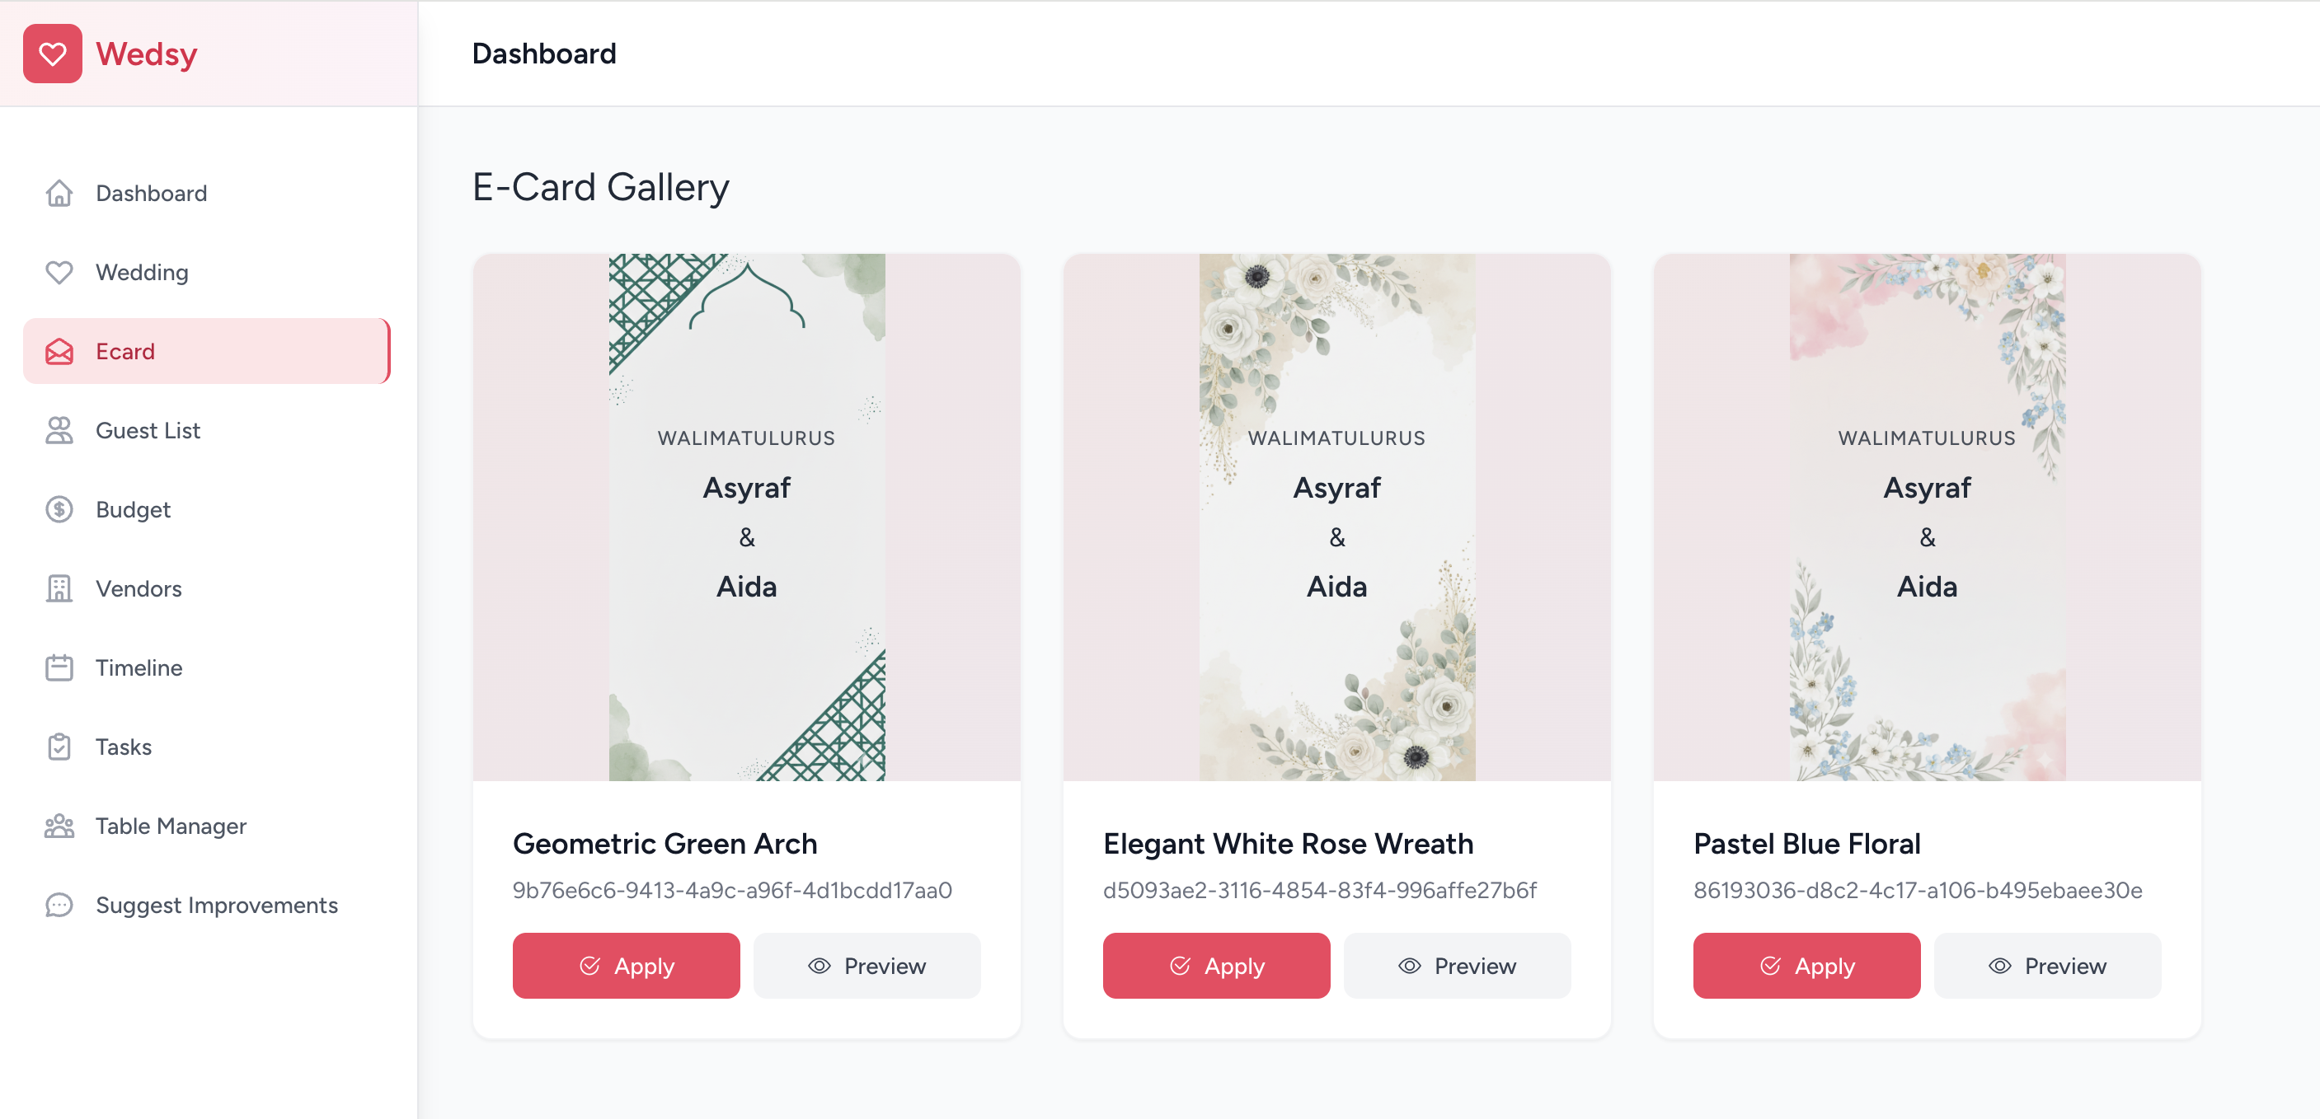2320x1119 pixels.
Task: Click the Dashboard home icon in sidebar
Action: pos(59,193)
